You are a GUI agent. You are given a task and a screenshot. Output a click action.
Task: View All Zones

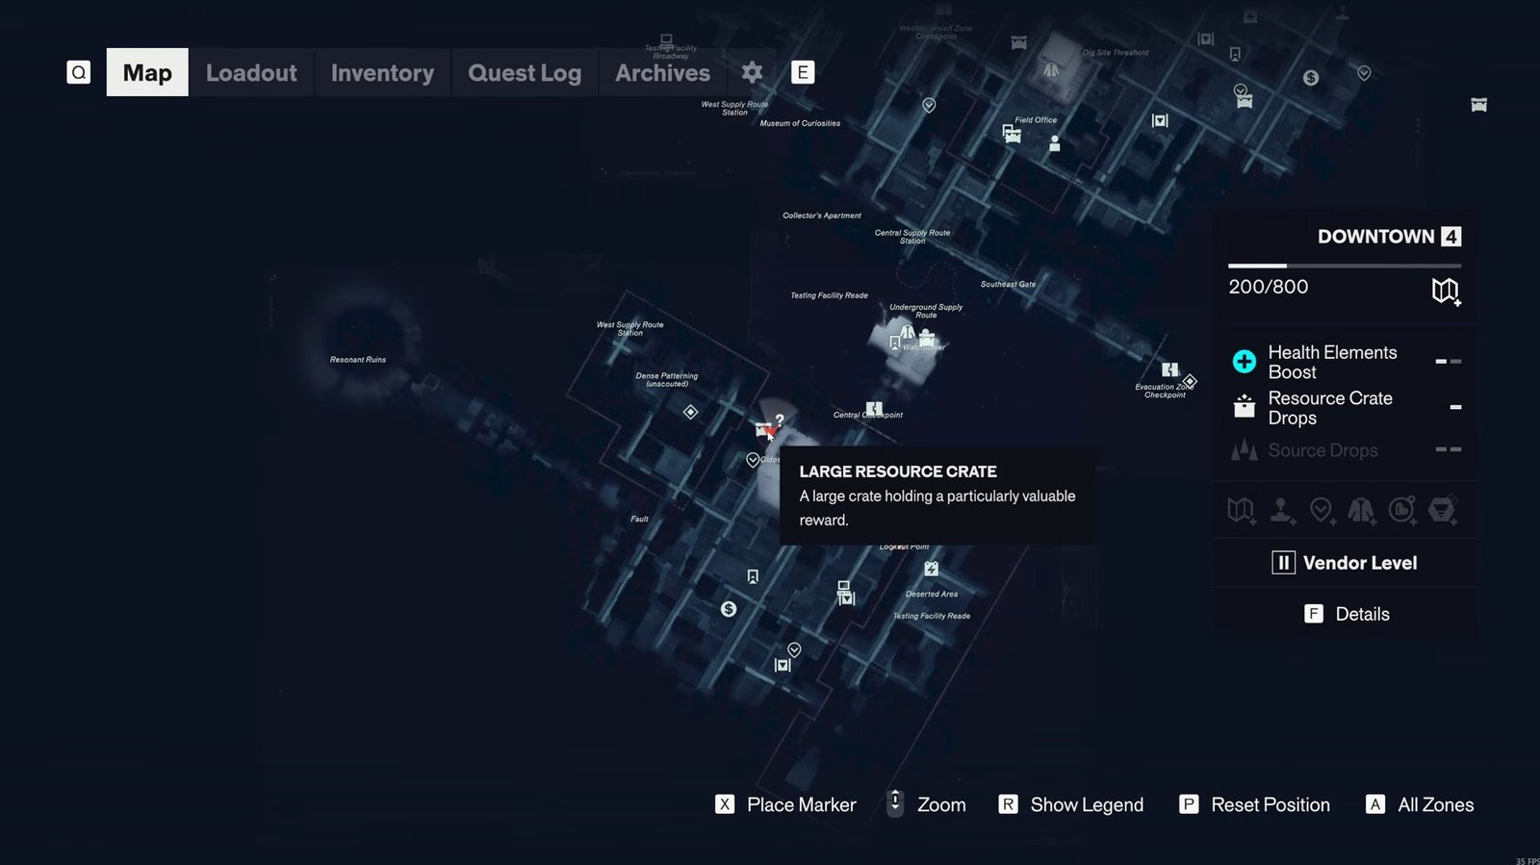pyautogui.click(x=1420, y=804)
